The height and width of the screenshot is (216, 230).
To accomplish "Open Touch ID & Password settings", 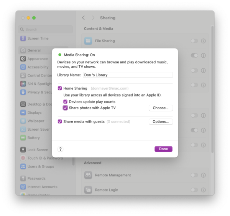I will point(41,158).
